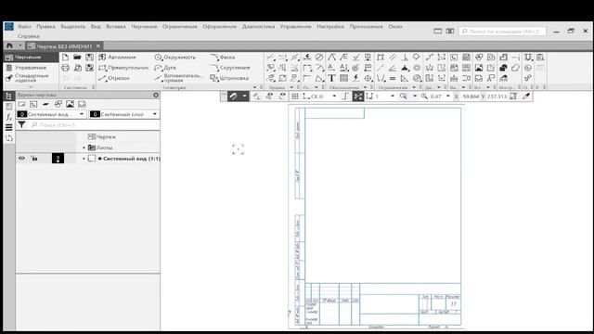Click the table icon beside the T tool
The width and height of the screenshot is (594, 334).
tap(343, 78)
